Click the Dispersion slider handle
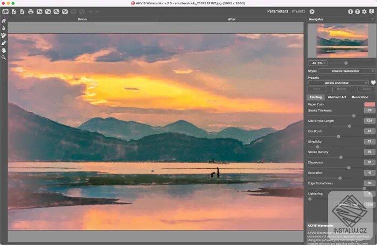377x245 pixels. 348,168
